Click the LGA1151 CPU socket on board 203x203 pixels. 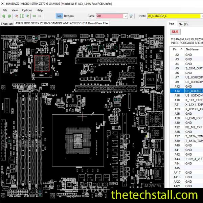[x=78, y=141]
